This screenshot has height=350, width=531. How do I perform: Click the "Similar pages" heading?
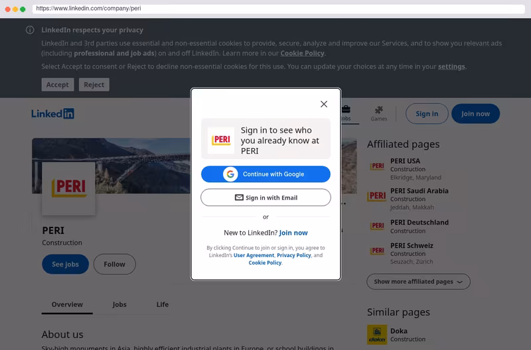point(398,312)
